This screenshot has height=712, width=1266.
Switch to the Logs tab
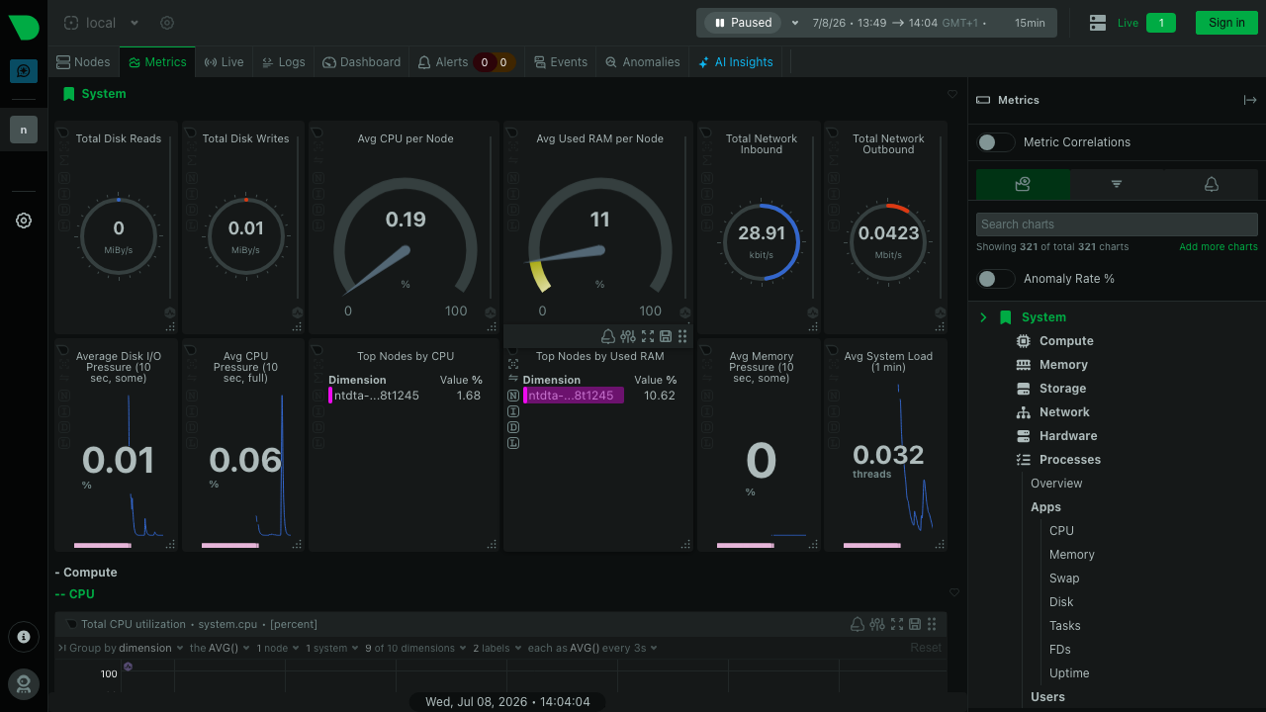point(284,61)
